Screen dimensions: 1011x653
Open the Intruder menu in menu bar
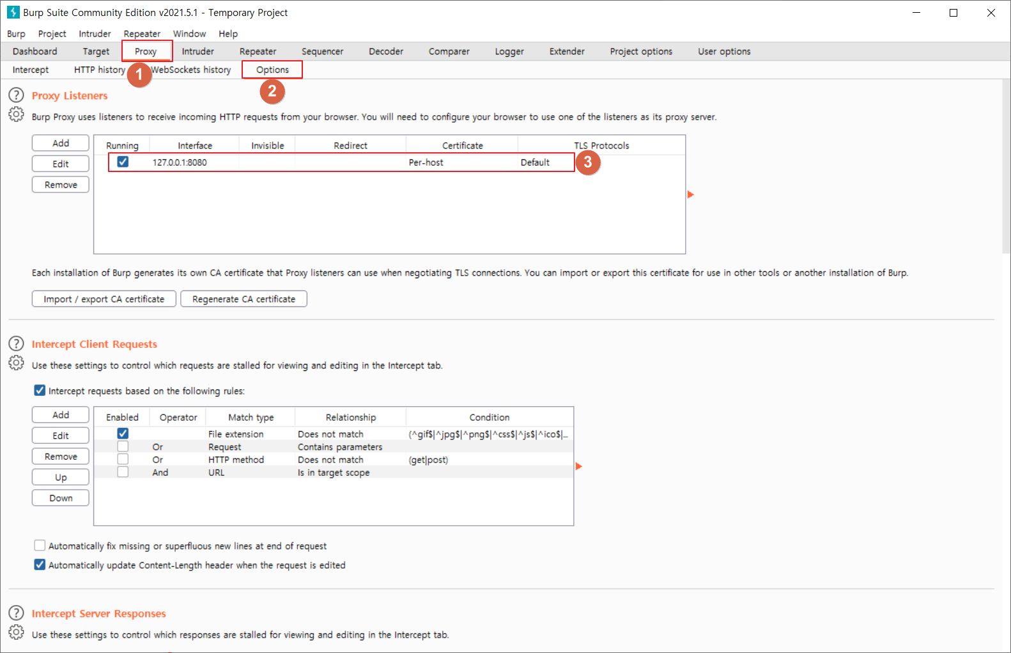click(x=95, y=34)
